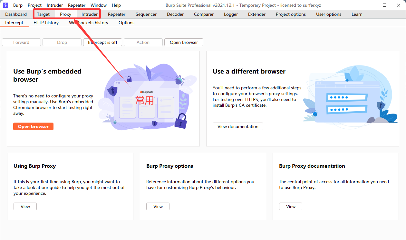Screen dimensions: 406x240
Task: Go to the Repeater tool tab
Action: 117,14
